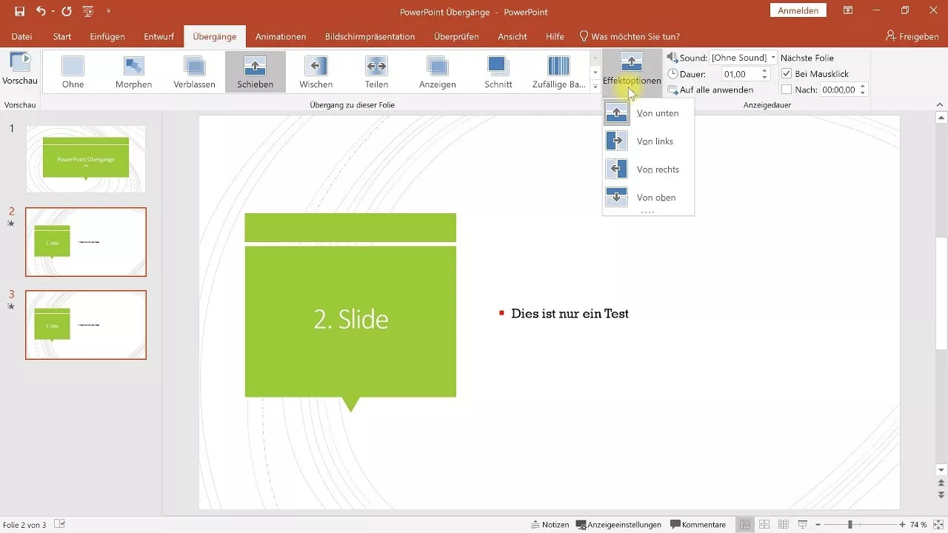Adjust the zoom slider
This screenshot has height=533, width=948.
pos(852,524)
